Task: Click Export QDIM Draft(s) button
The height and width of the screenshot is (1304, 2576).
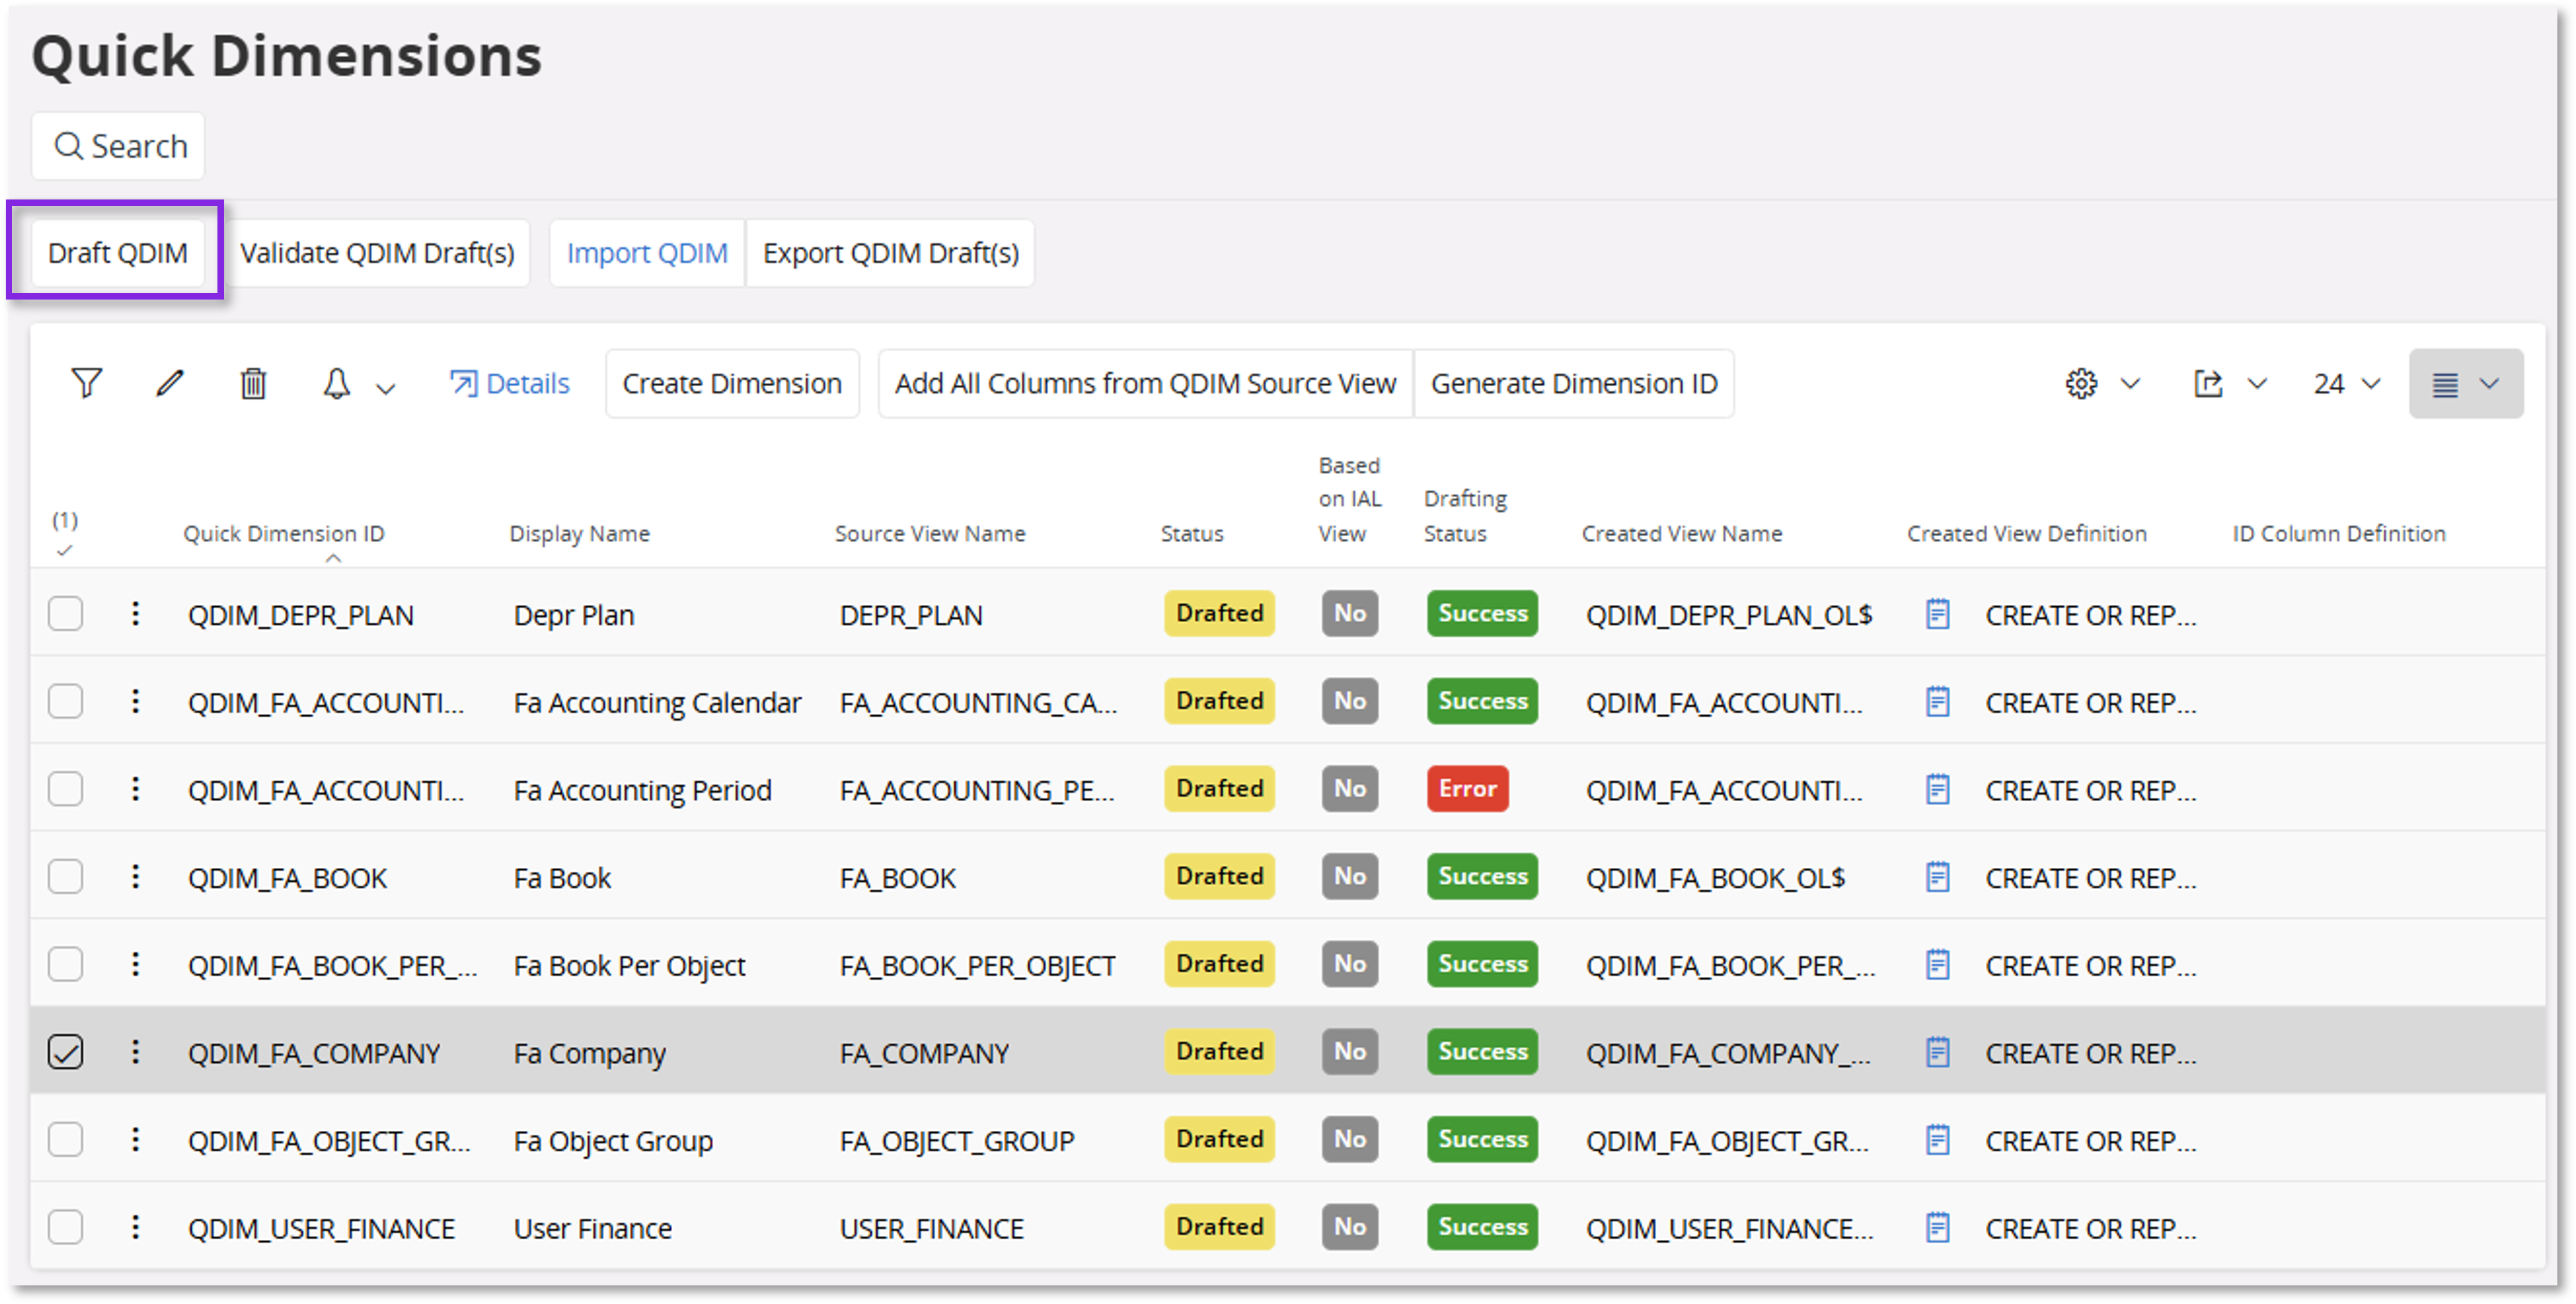Action: tap(890, 253)
